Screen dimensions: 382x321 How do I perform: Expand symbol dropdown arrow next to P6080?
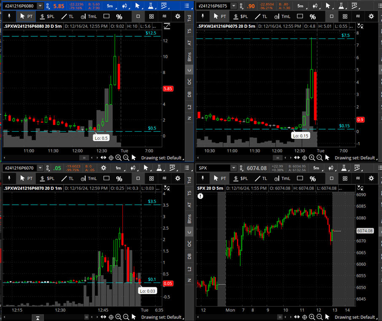(40, 6)
